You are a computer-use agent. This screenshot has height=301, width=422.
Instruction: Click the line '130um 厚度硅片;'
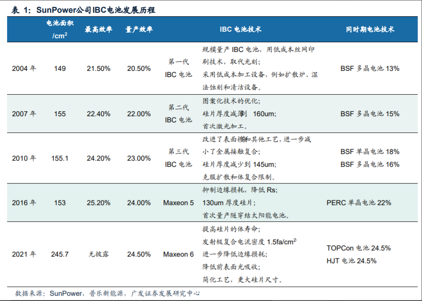click(229, 202)
